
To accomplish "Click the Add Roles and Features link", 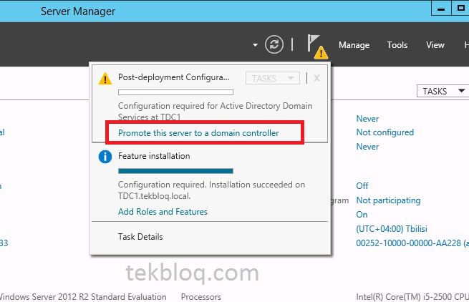I will pos(163,212).
